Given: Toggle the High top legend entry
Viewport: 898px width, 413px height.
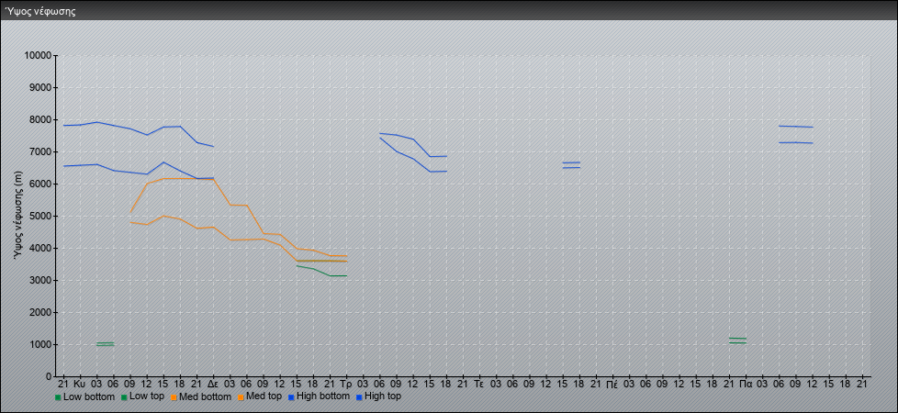Looking at the screenshot, I should click(382, 396).
